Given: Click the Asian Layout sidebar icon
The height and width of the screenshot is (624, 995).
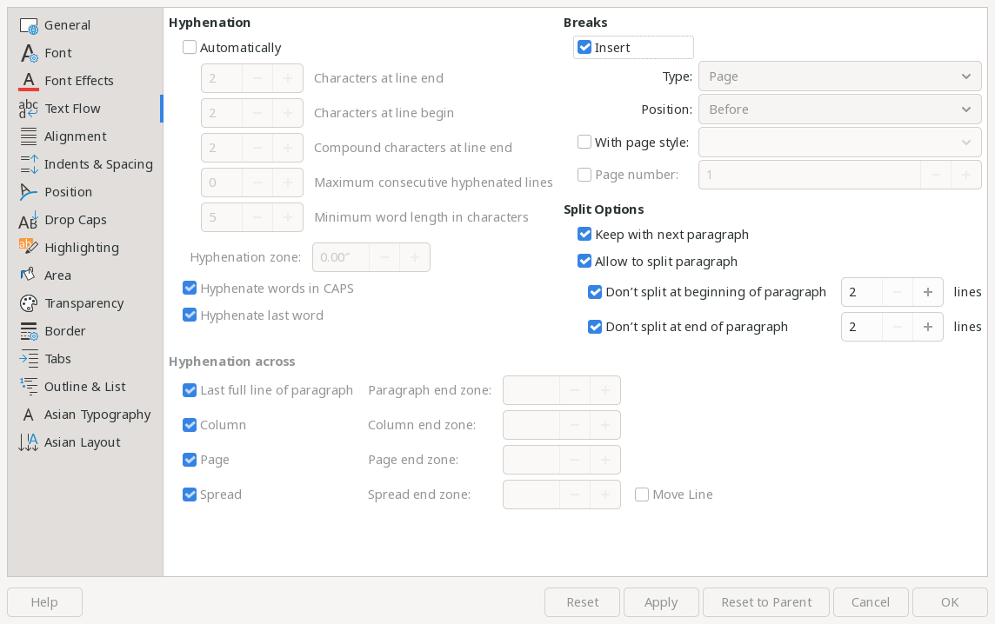Looking at the screenshot, I should click(29, 442).
